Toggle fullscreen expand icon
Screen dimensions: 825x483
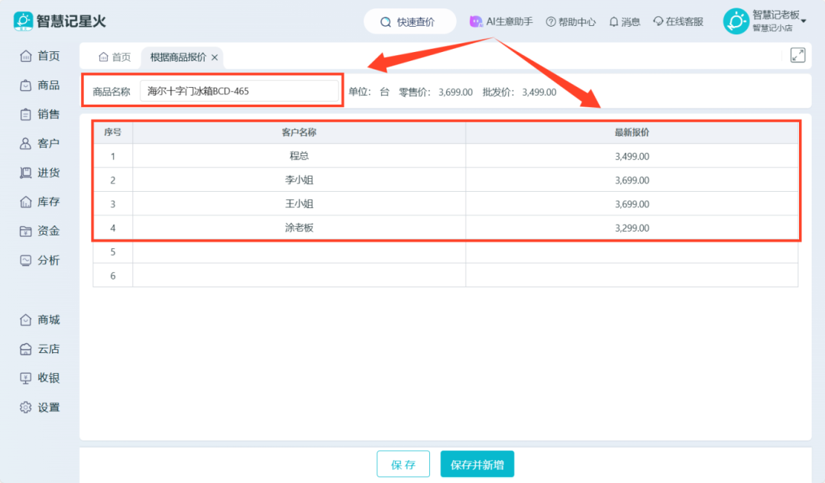pos(797,55)
